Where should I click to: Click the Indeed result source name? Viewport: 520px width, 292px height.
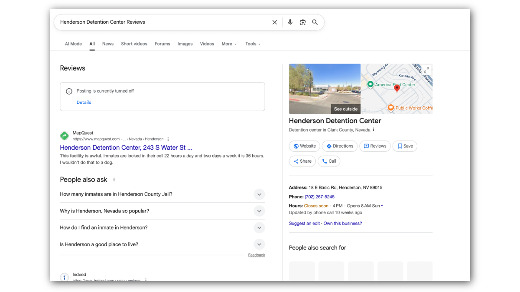point(79,275)
